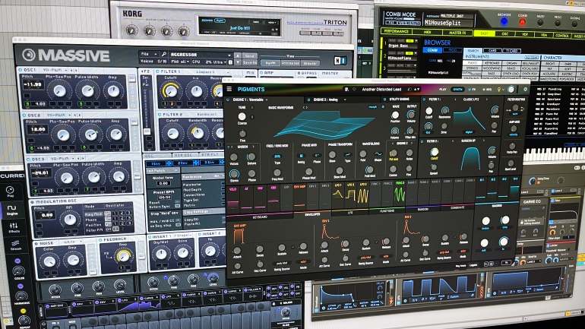Screen dimensions: 585x329
Task: Toggle Filter 1 power button in Pigments
Action: point(424,100)
